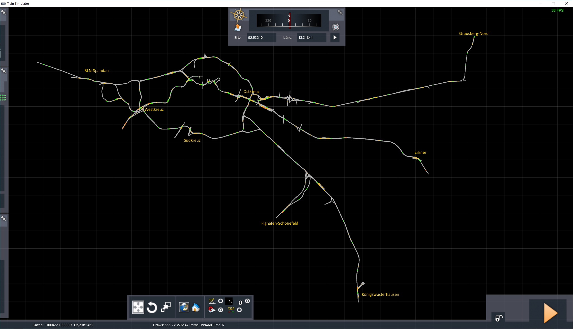Screen dimensions: 573x329
Task: Expand the top-left pinned side panel
Action: pos(4,12)
